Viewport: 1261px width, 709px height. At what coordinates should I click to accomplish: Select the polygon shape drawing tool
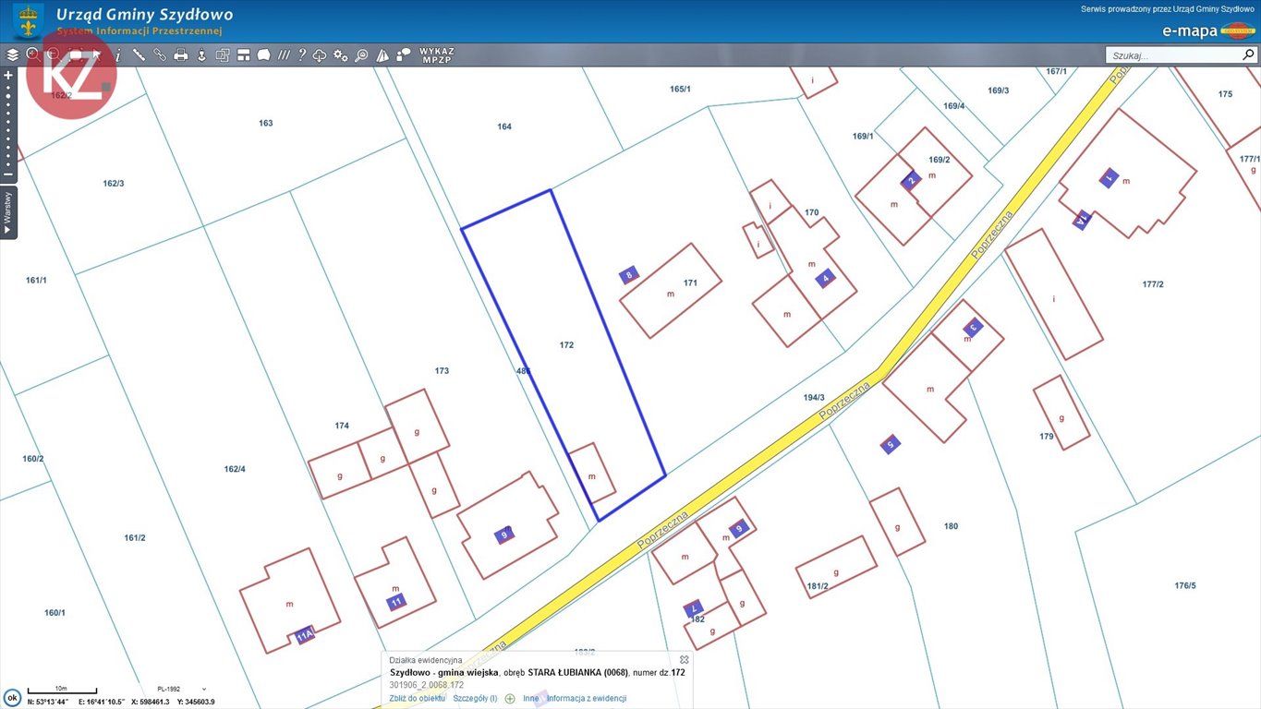tap(263, 55)
